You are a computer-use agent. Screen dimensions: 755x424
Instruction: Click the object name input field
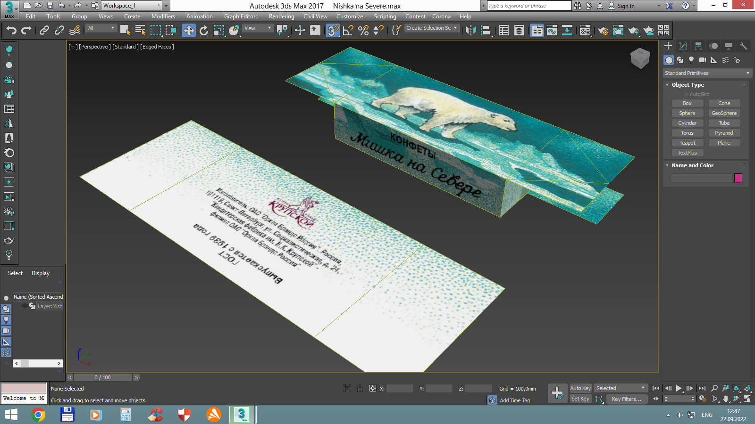[702, 178]
